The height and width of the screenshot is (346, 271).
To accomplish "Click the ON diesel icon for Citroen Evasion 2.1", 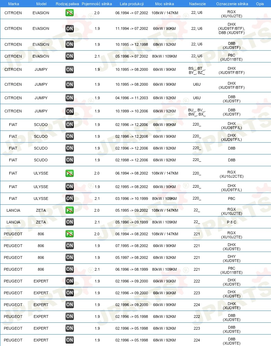I will coord(70,56).
